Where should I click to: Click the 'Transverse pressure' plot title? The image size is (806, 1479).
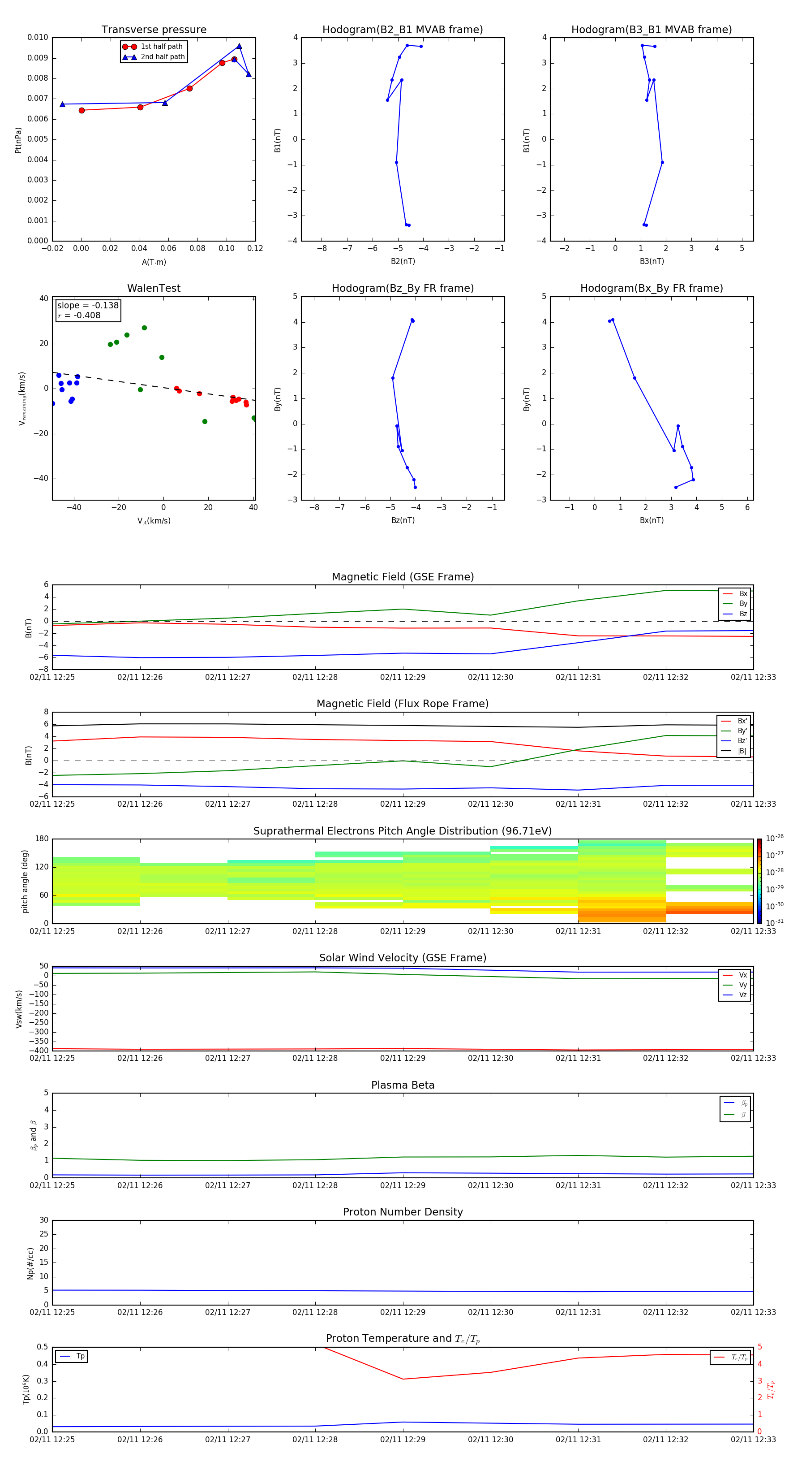[x=154, y=30]
